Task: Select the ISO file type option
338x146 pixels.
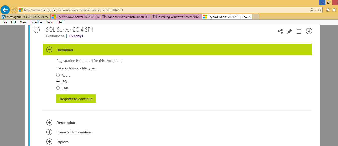Action: [58, 82]
